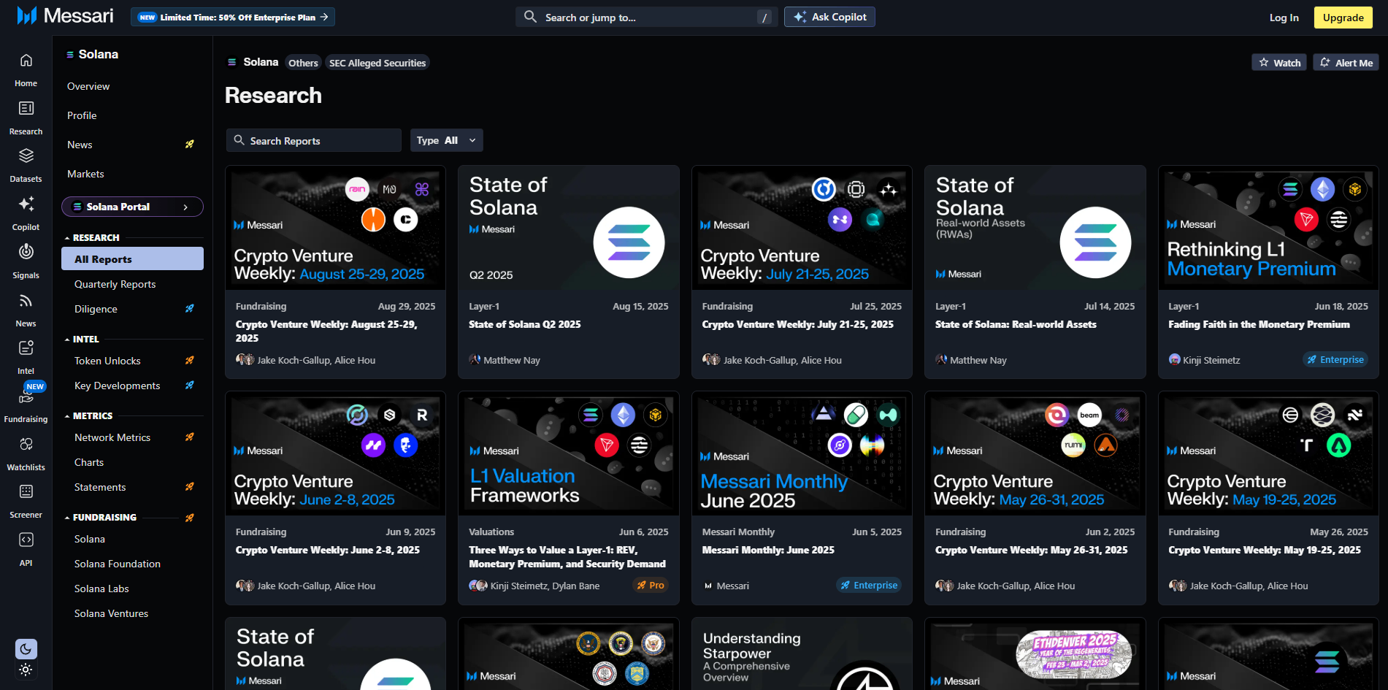Toggle Watch star for Solana
The image size is (1388, 690).
(x=1279, y=63)
